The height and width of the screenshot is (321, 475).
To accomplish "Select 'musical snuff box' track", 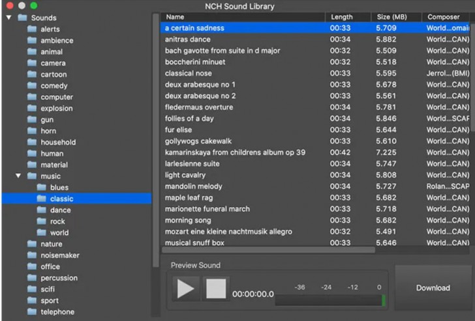I will [315, 242].
